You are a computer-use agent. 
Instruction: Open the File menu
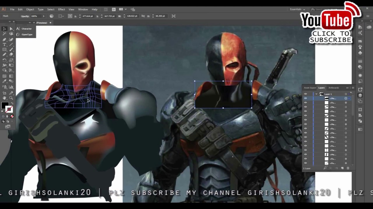point(12,9)
